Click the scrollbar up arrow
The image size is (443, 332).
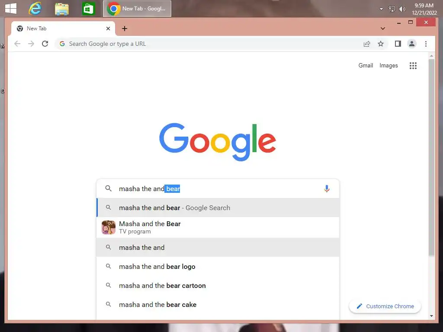click(431, 56)
